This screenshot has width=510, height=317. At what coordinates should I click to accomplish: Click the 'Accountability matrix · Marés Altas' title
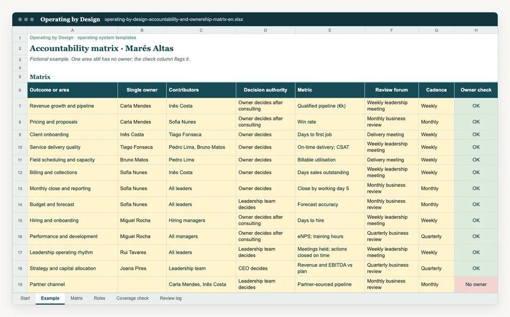tap(101, 48)
